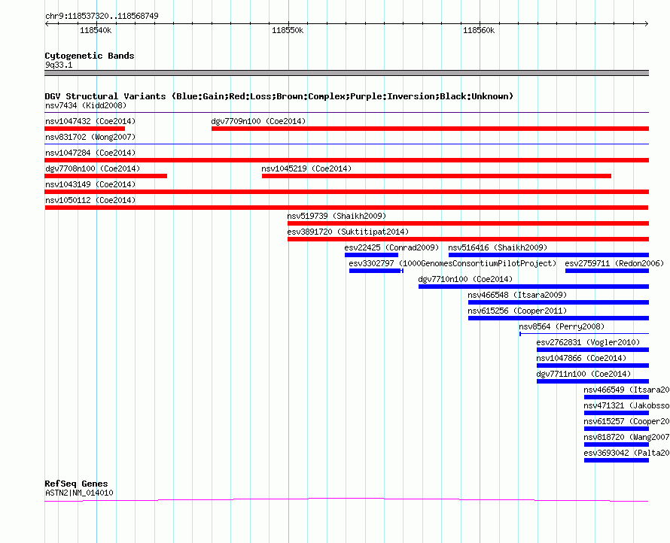
Task: Click the red bar below nsv519739 (Shaikh2009)
Action: point(468,223)
